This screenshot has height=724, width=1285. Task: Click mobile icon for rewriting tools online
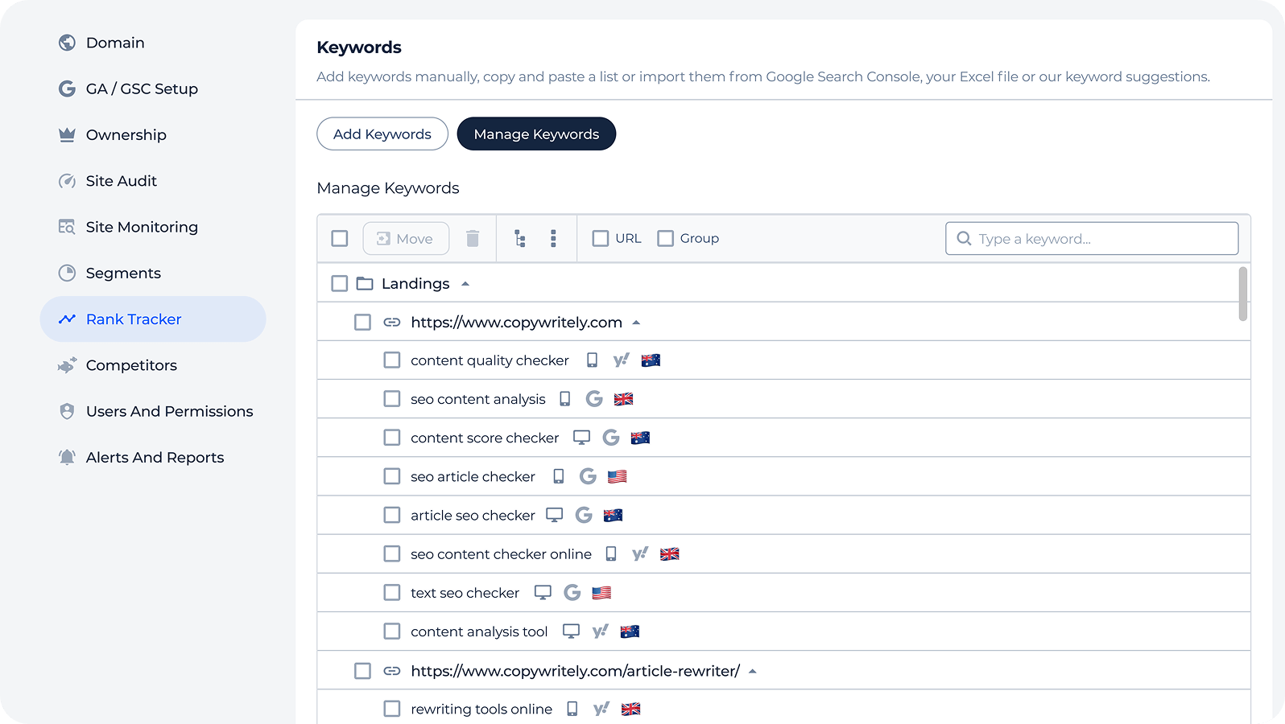[x=572, y=709]
